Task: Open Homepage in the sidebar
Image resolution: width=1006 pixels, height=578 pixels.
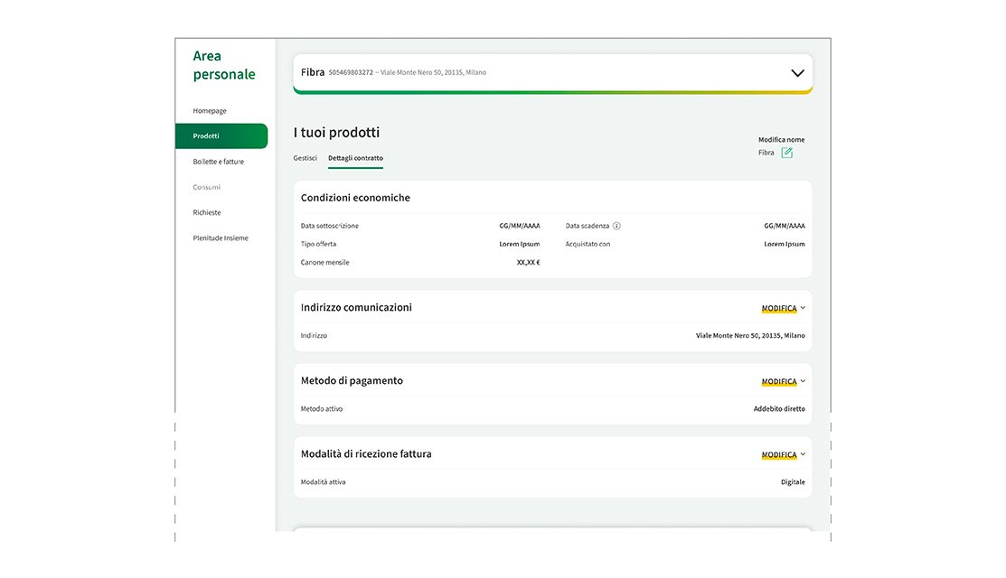Action: [210, 111]
